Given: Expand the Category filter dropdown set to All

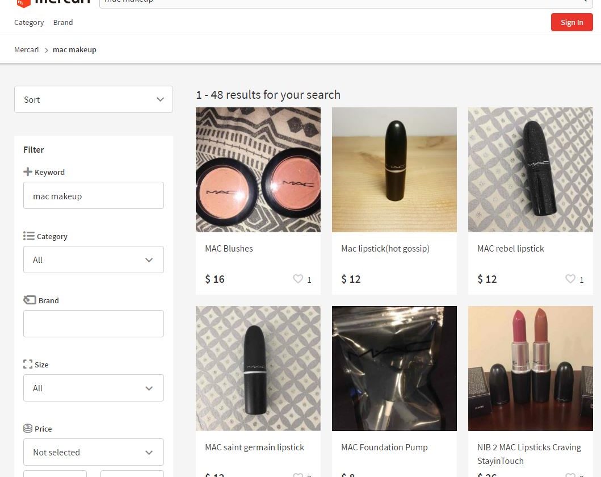Looking at the screenshot, I should 94,260.
